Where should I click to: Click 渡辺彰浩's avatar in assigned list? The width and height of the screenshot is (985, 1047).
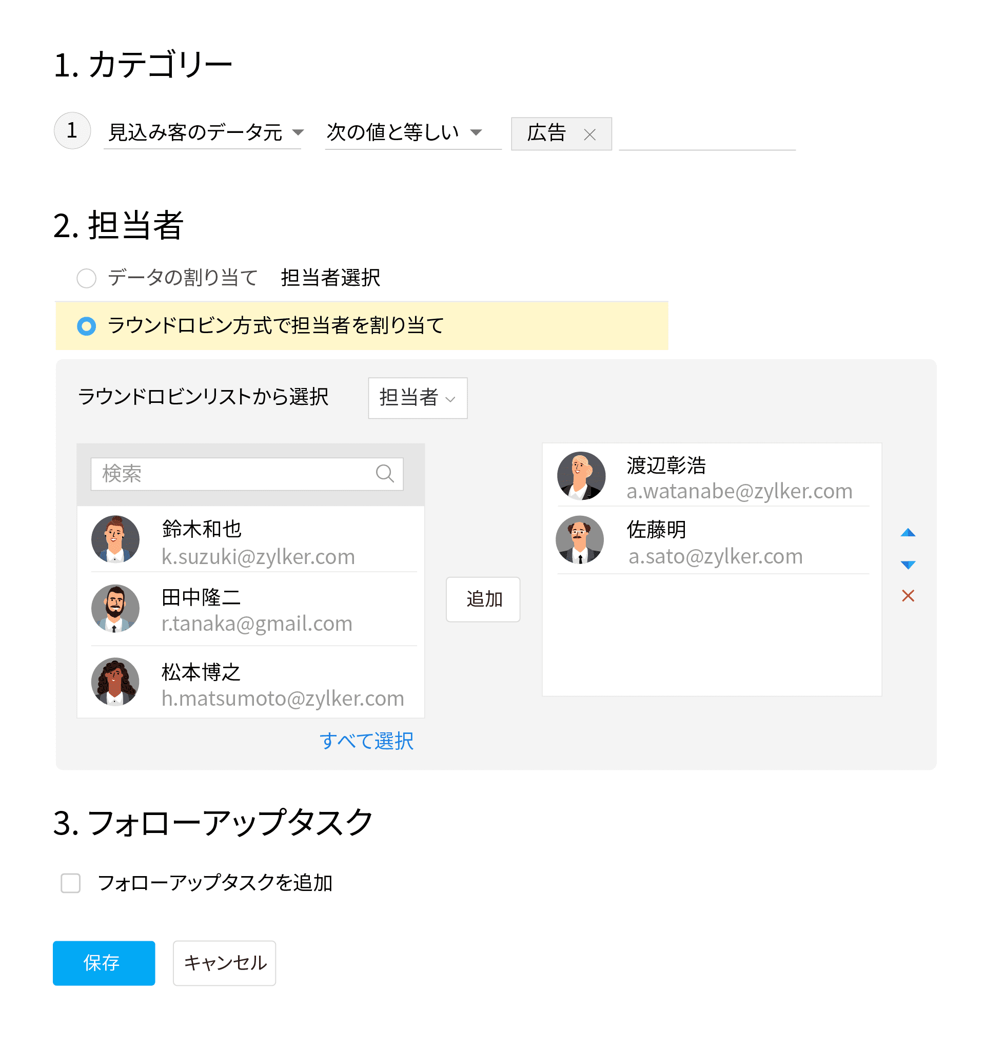pyautogui.click(x=581, y=476)
